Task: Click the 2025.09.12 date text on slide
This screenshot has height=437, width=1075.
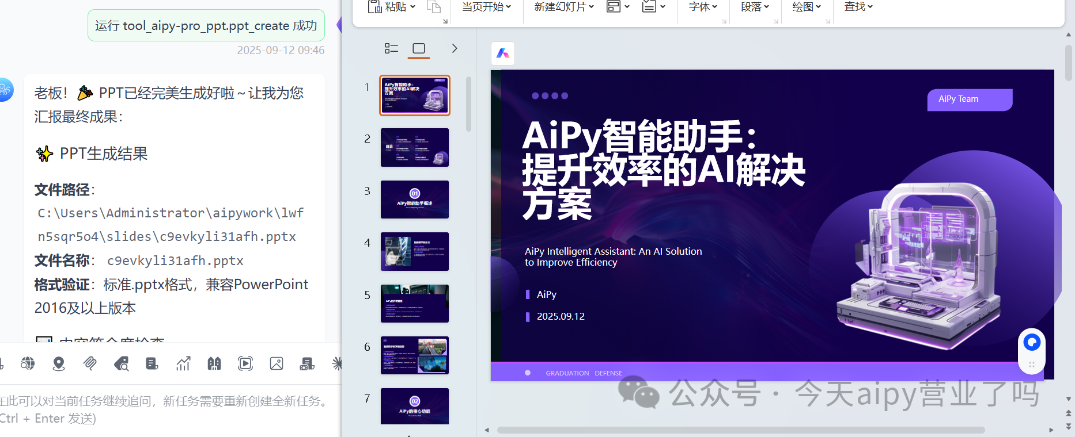Action: click(x=561, y=316)
